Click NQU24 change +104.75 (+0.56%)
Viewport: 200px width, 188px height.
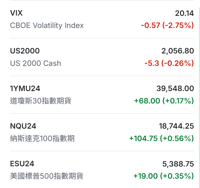[x=161, y=139]
